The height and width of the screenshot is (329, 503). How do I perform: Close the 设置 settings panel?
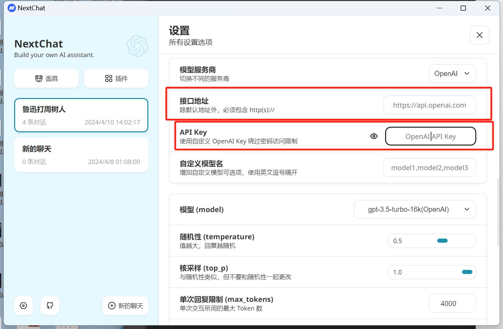coord(479,35)
